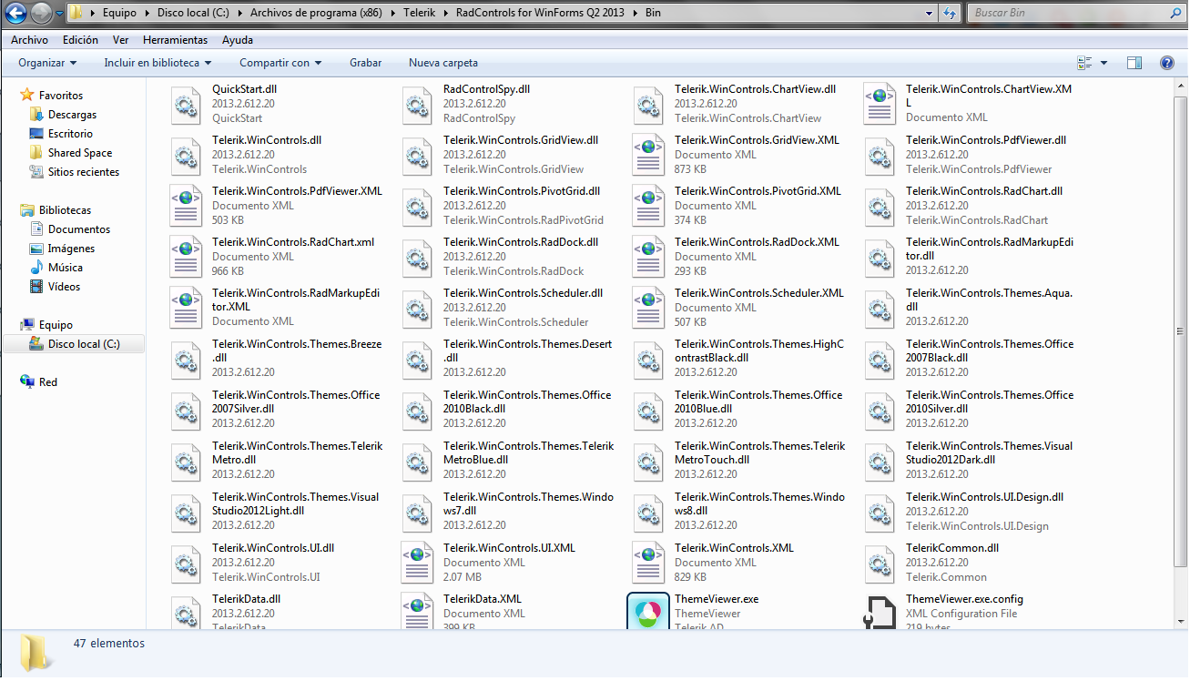Select Documentos under Bibliotecas
This screenshot has width=1190, height=681.
(79, 229)
